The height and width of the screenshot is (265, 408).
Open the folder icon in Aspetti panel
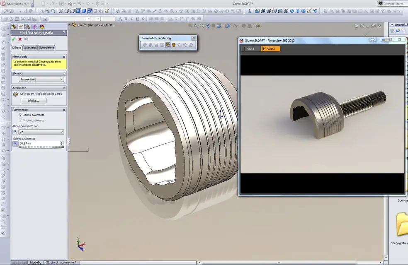(398, 31)
